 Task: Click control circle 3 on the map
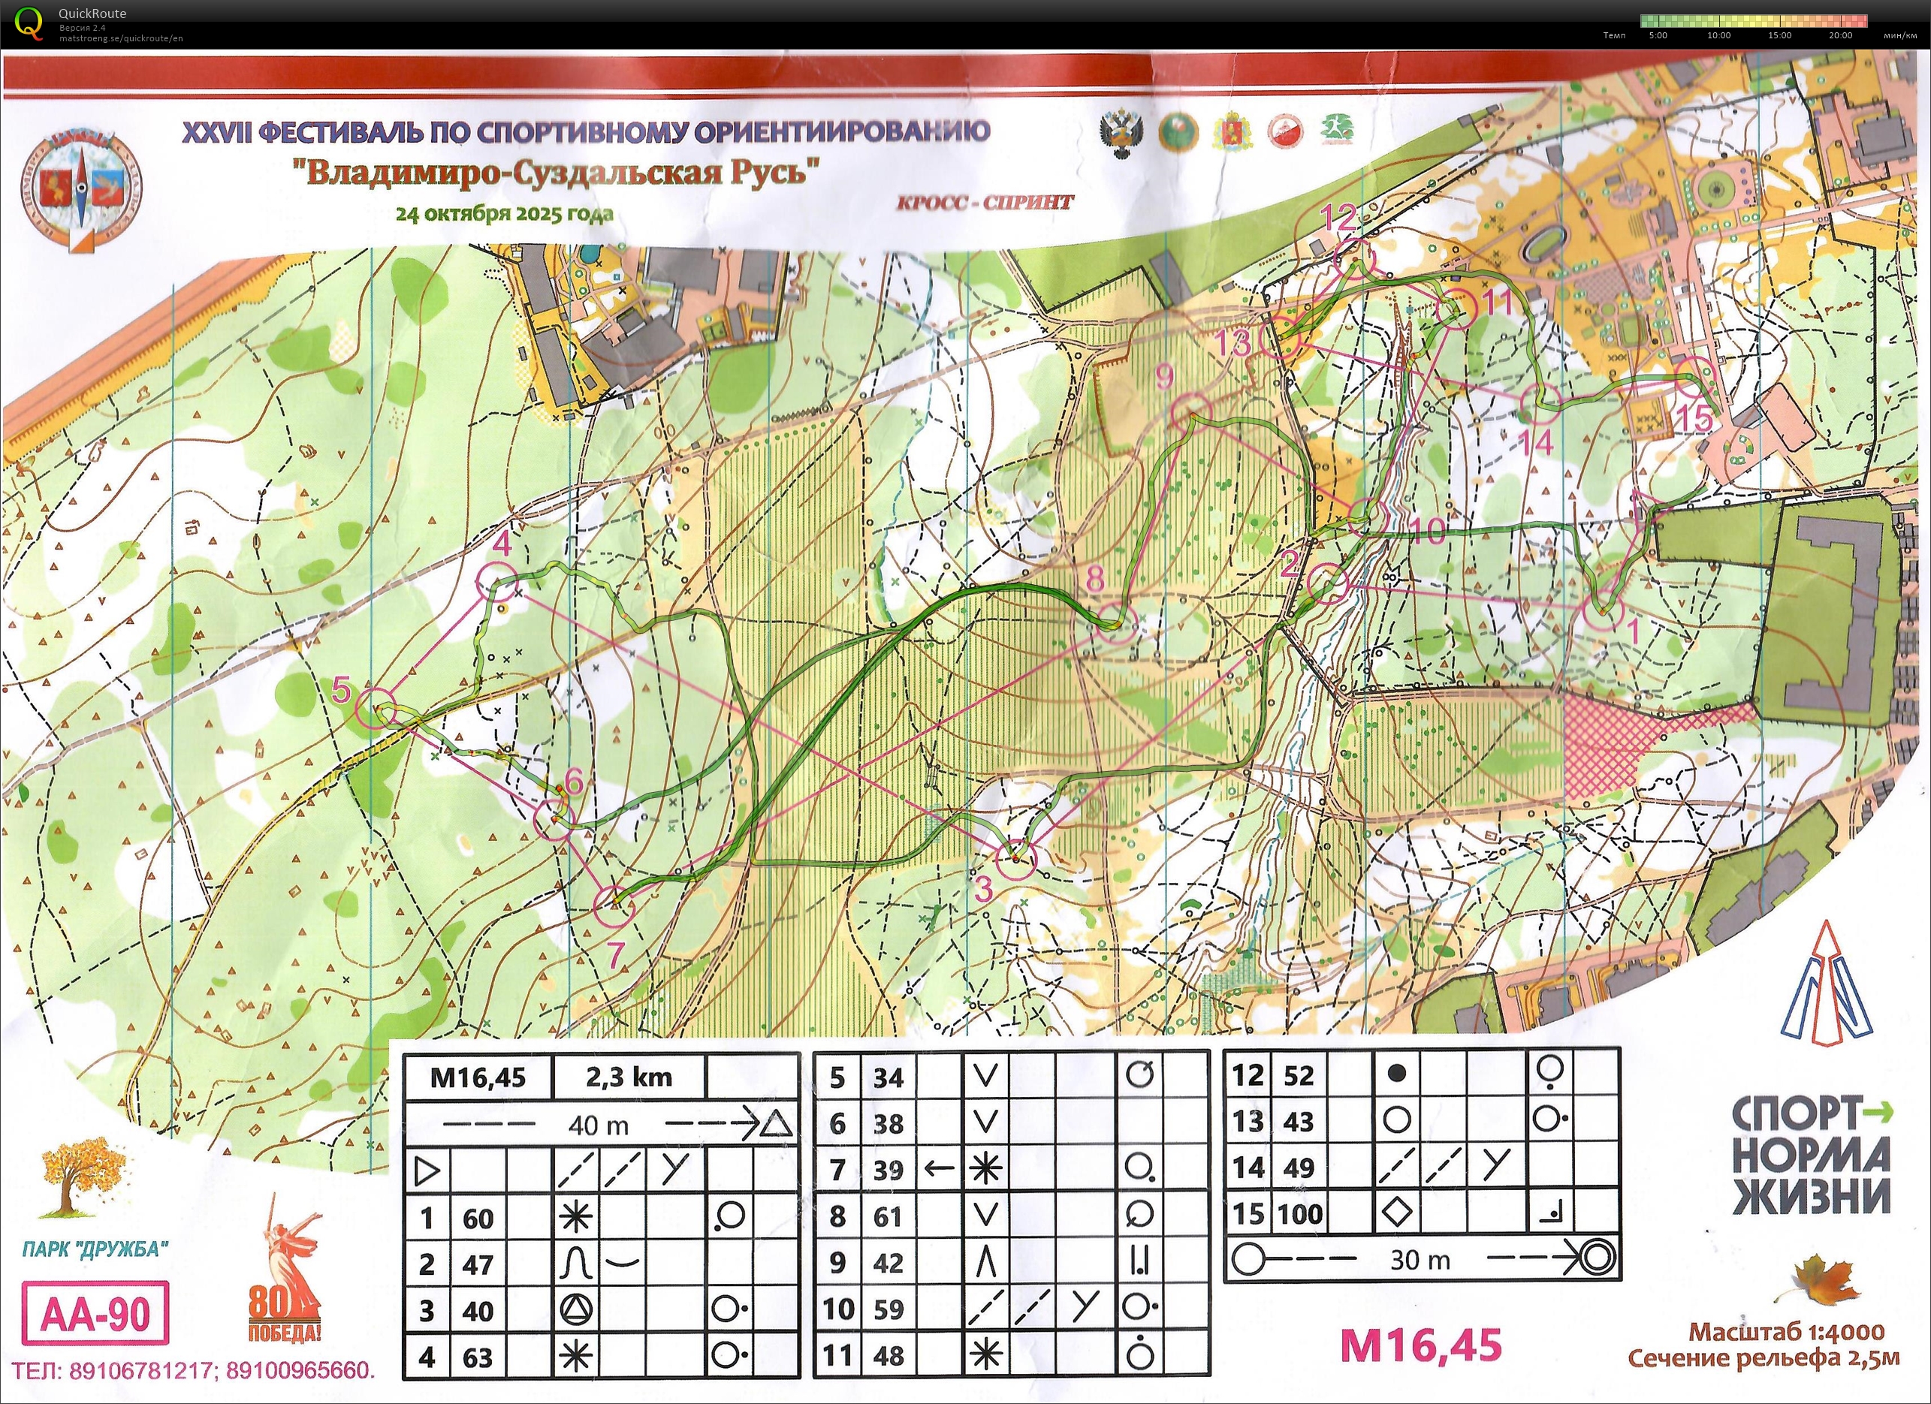click(x=1017, y=860)
